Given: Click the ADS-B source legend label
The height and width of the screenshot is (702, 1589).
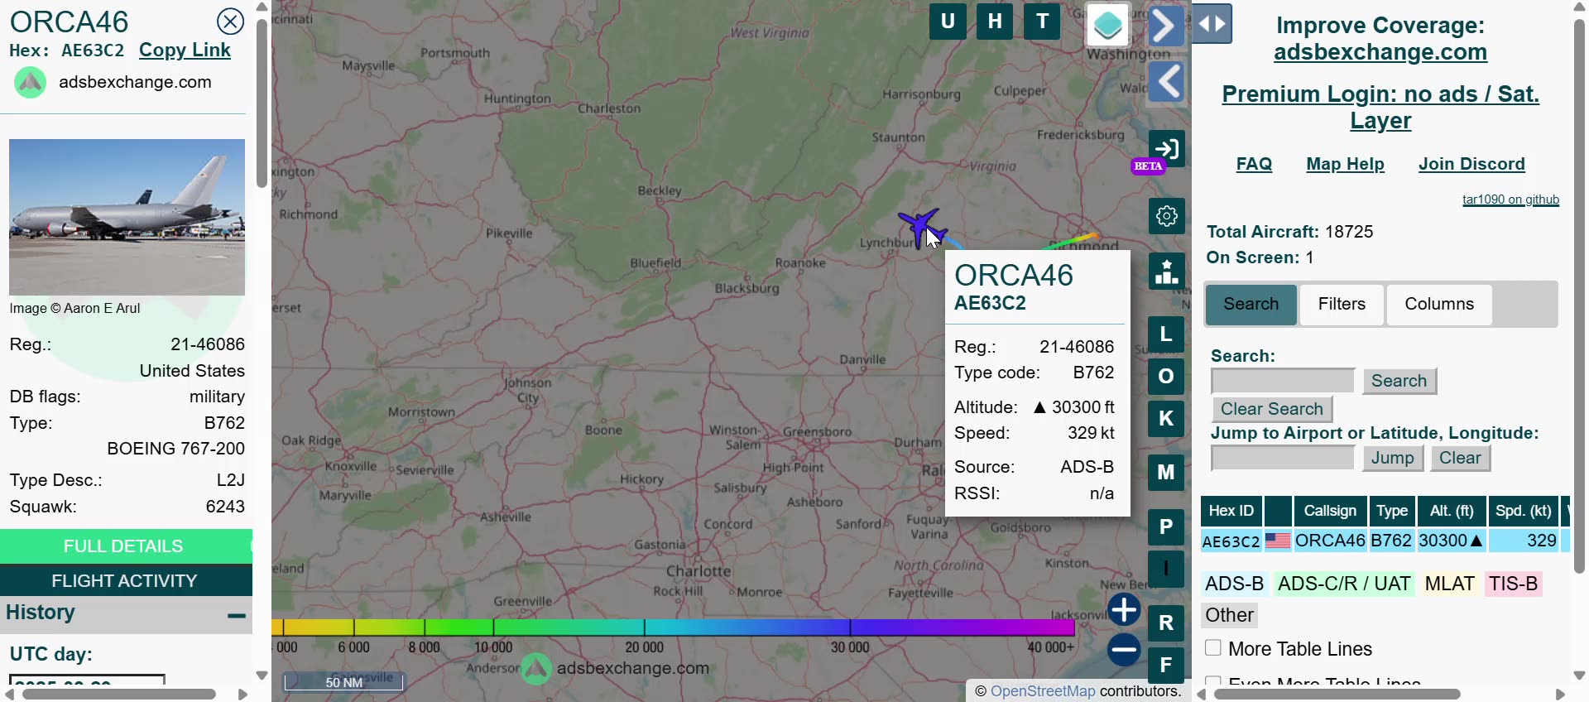Looking at the screenshot, I should [1235, 584].
